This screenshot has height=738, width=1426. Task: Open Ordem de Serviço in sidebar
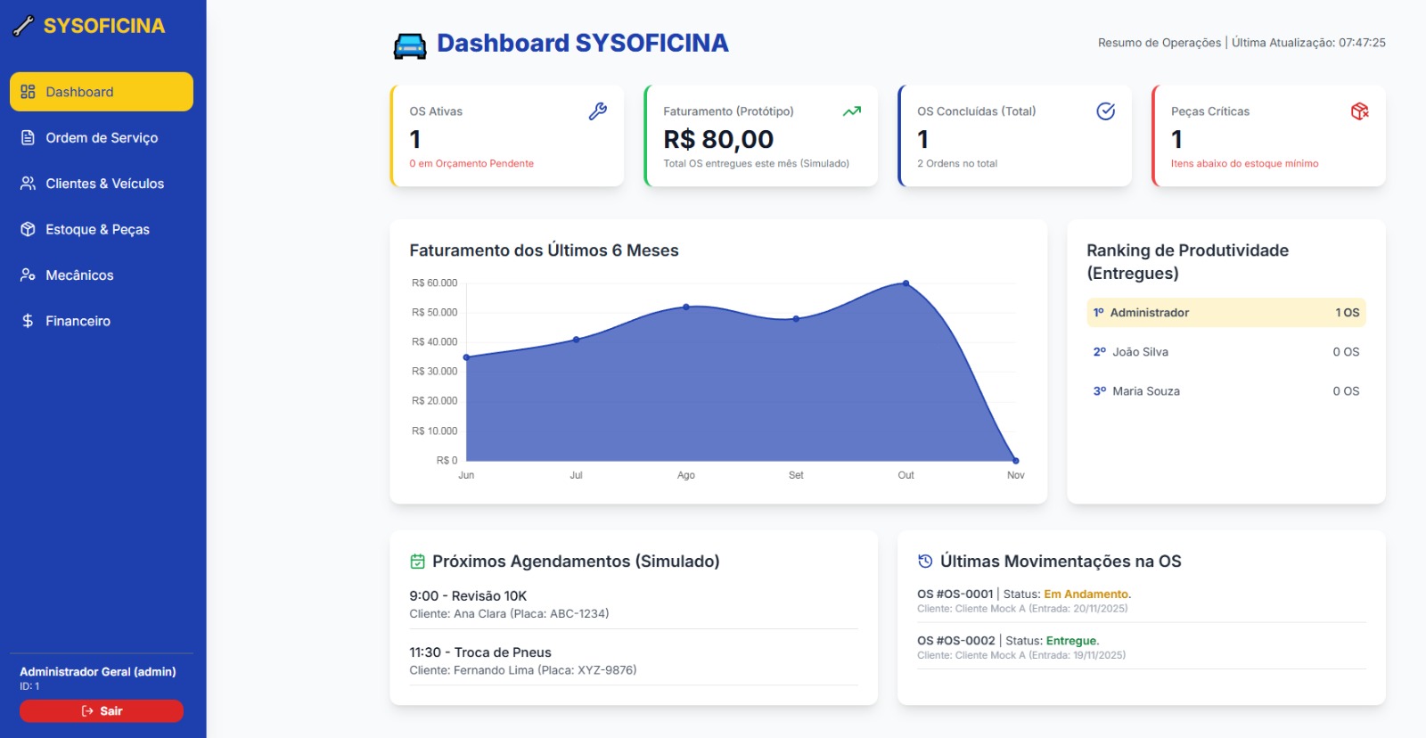coord(102,138)
